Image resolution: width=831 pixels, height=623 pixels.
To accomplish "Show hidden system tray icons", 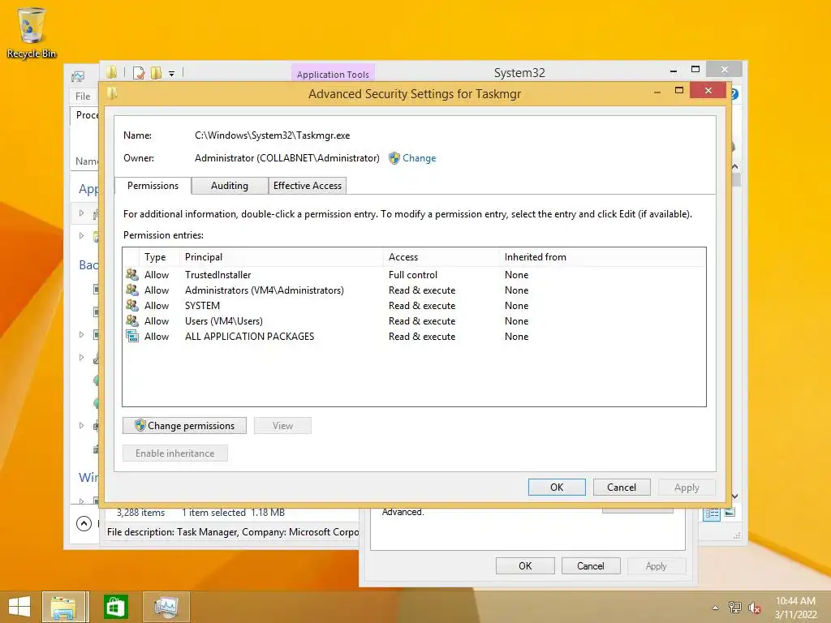I will (716, 608).
